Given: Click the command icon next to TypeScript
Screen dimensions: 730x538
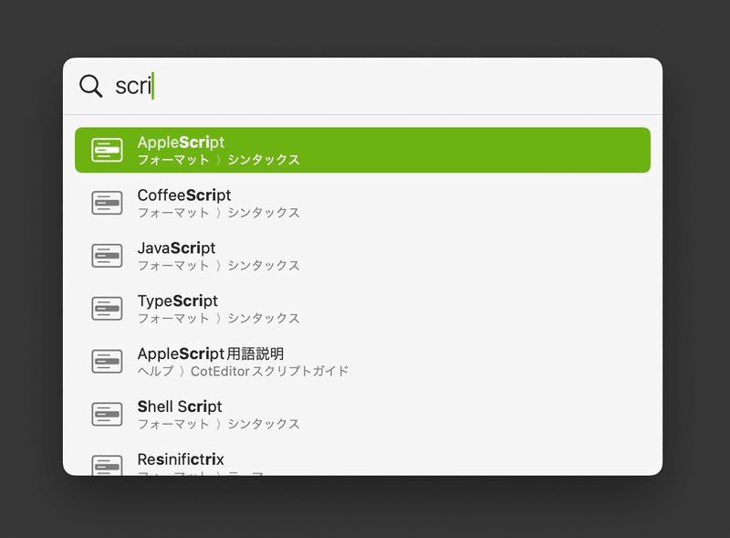Looking at the screenshot, I should [x=107, y=309].
